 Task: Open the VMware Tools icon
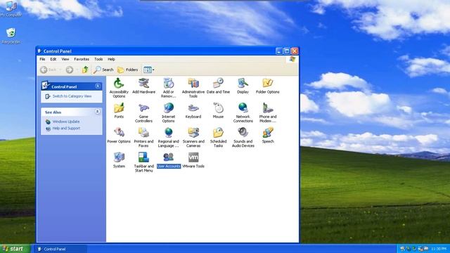[x=193, y=160]
